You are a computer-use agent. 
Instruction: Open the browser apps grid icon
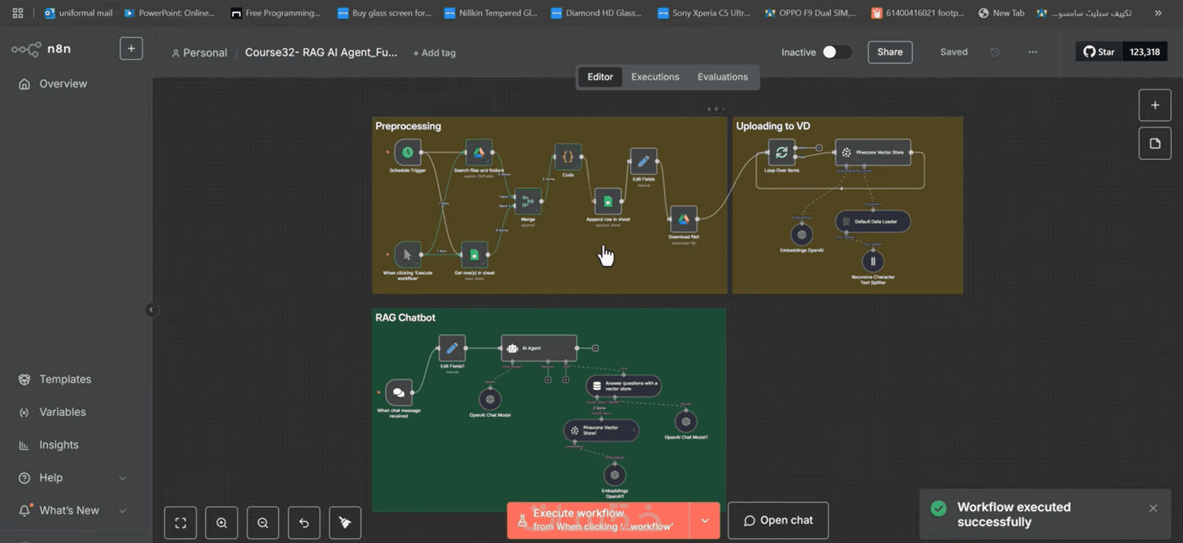point(18,13)
